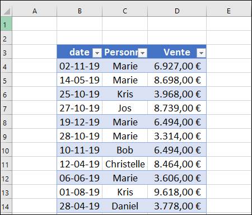
Task: Click the 'Vente' table header cell
Action: coord(177,52)
